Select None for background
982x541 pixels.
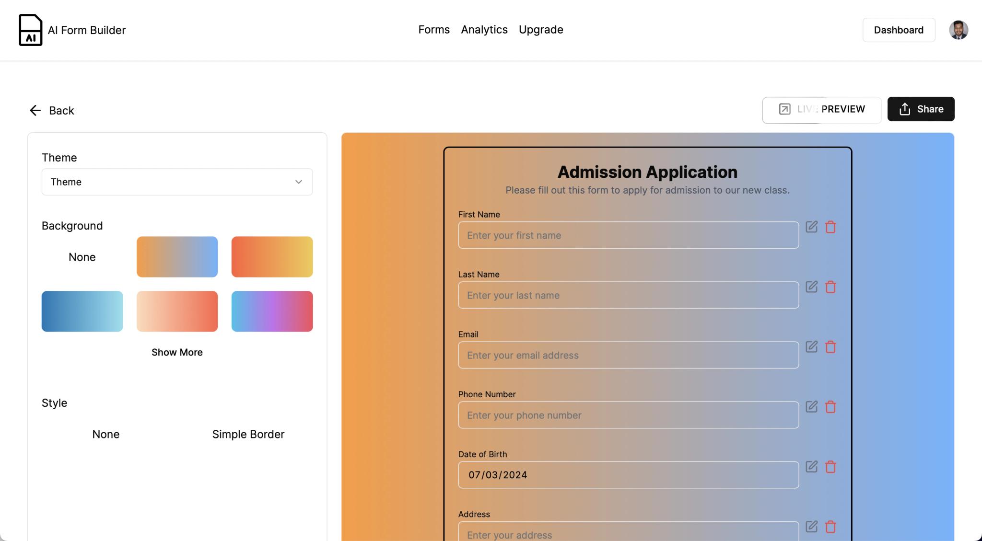point(82,257)
